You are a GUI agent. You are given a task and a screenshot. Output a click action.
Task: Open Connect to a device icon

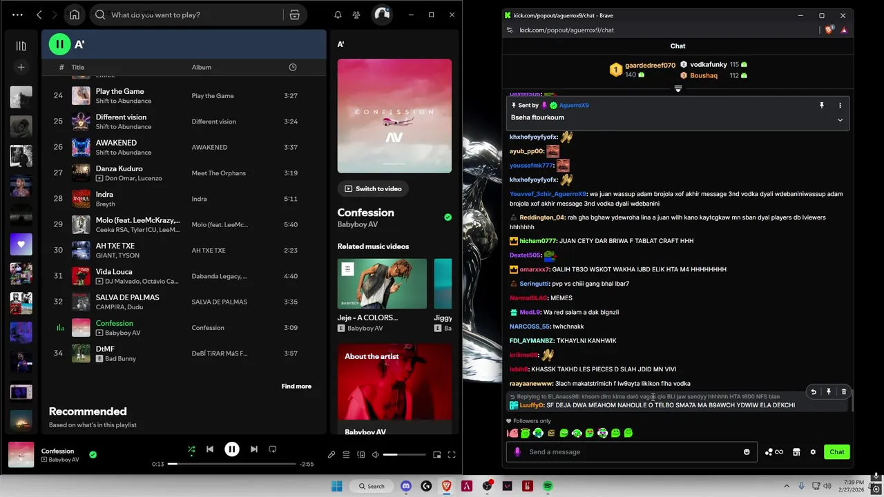pos(361,454)
